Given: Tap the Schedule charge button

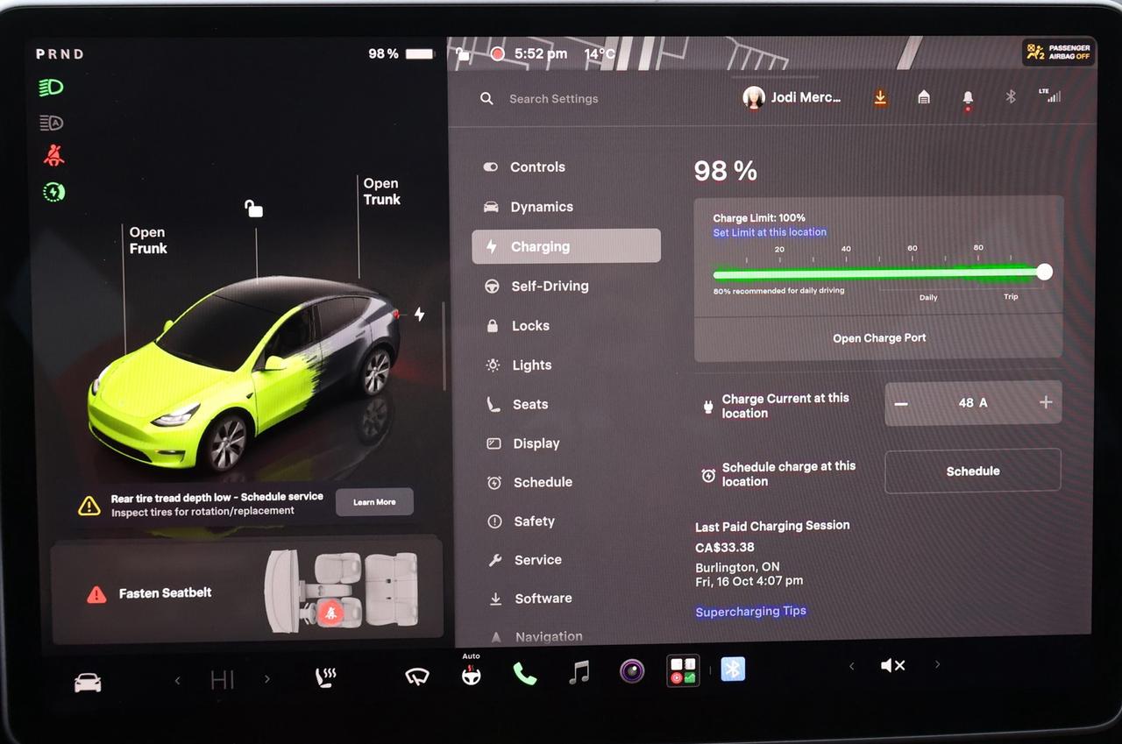Looking at the screenshot, I should coord(973,471).
